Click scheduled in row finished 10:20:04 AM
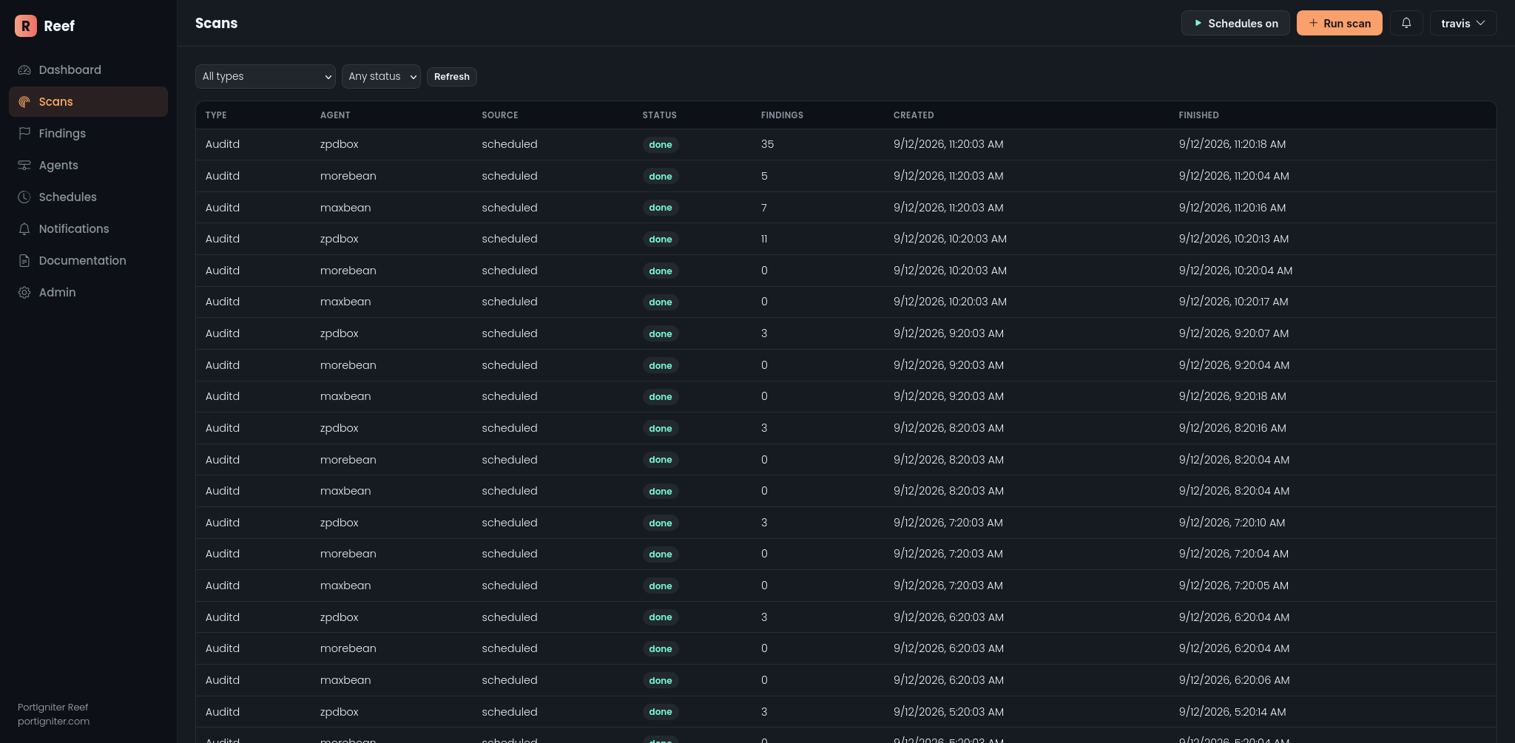This screenshot has height=743, width=1515. point(509,271)
